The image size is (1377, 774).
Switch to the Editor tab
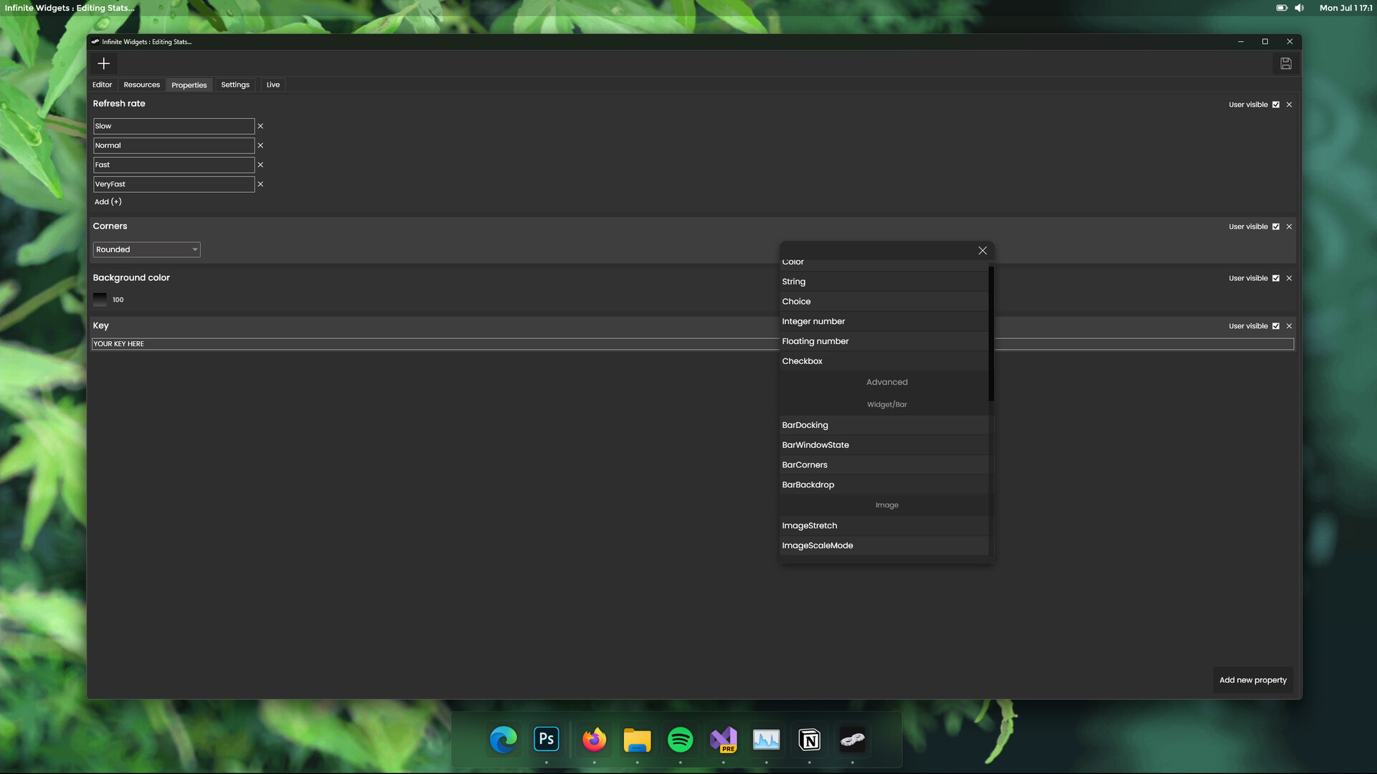[102, 85]
